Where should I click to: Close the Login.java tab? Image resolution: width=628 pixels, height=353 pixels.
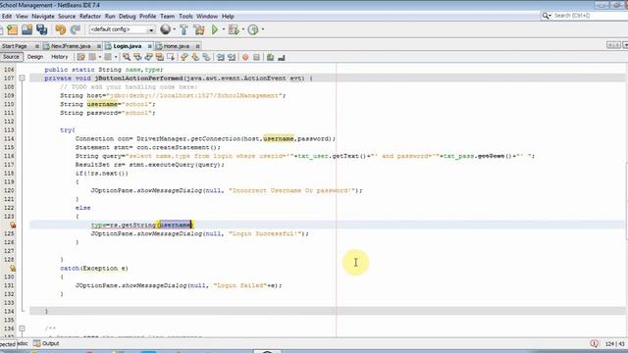pyautogui.click(x=149, y=46)
